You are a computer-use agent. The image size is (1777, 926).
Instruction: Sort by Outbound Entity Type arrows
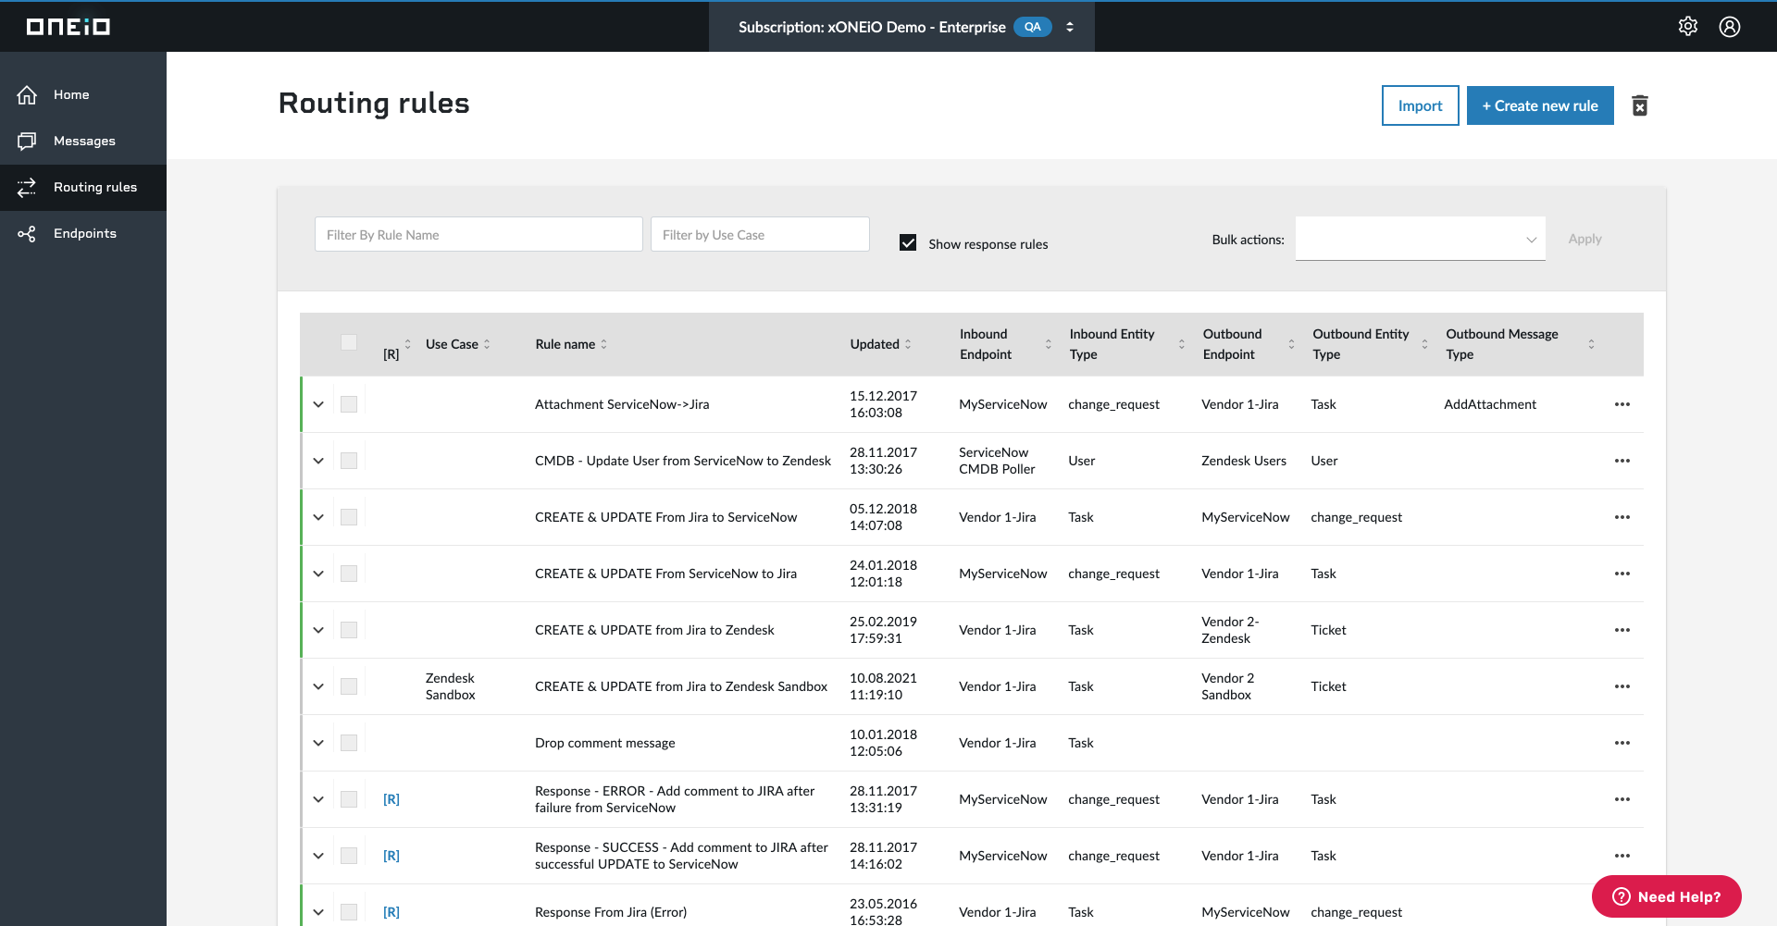point(1425,344)
